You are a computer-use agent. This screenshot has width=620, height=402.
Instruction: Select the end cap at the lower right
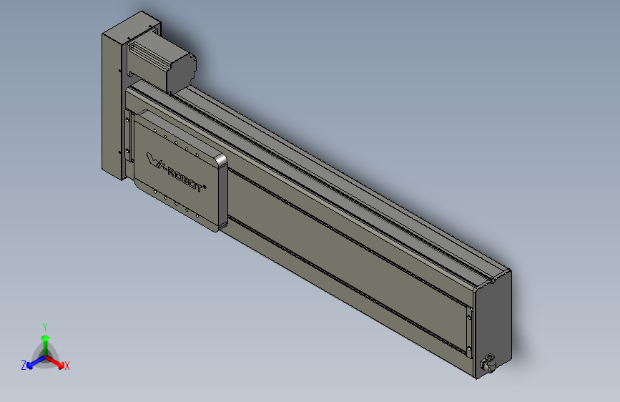point(493,325)
